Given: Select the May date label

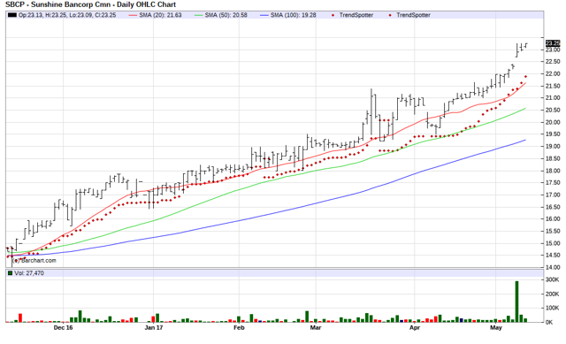Looking at the screenshot, I should click(x=496, y=328).
